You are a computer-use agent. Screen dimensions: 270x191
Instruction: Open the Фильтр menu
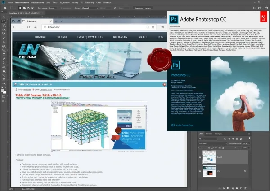click(x=75, y=3)
